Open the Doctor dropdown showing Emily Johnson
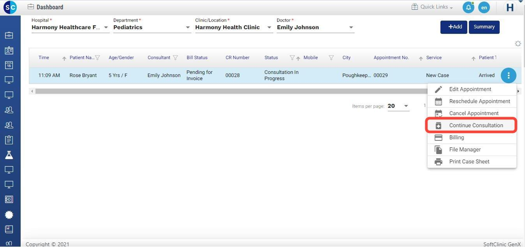 pyautogui.click(x=315, y=28)
